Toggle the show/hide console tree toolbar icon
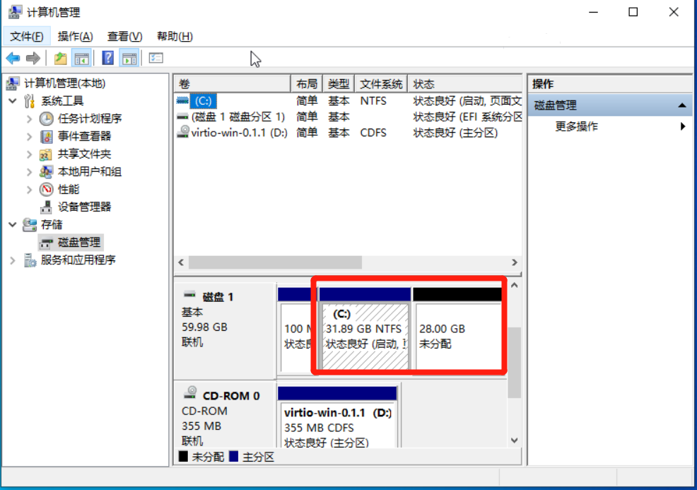The height and width of the screenshot is (490, 697). (83, 57)
